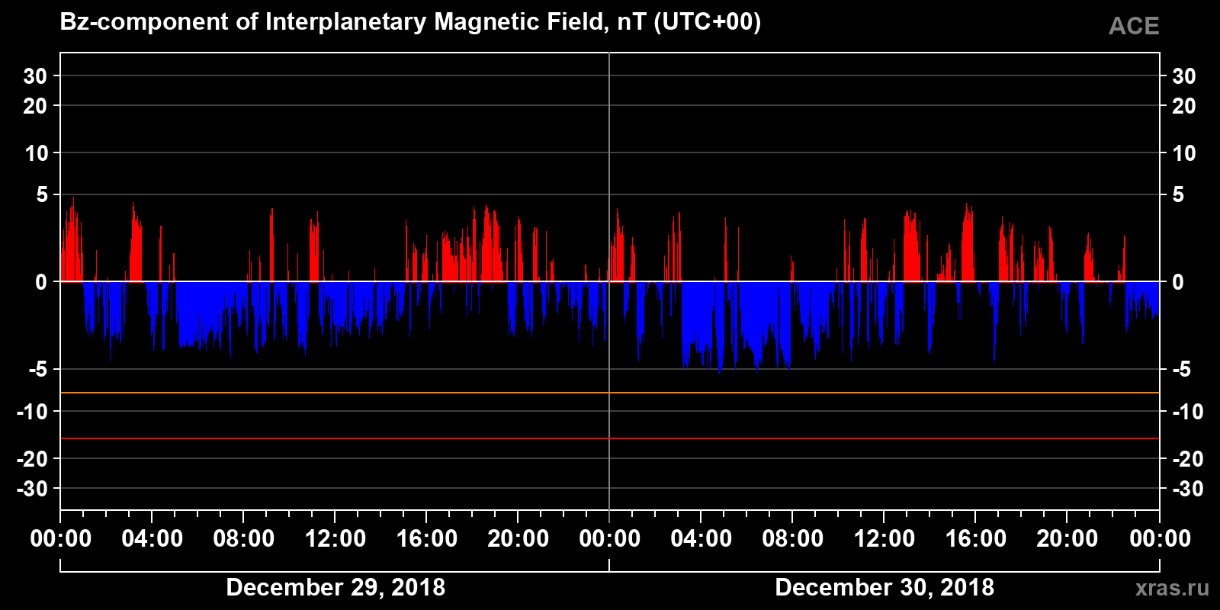
Task: Click the 04:00 time label under December 30
Action: click(x=701, y=538)
